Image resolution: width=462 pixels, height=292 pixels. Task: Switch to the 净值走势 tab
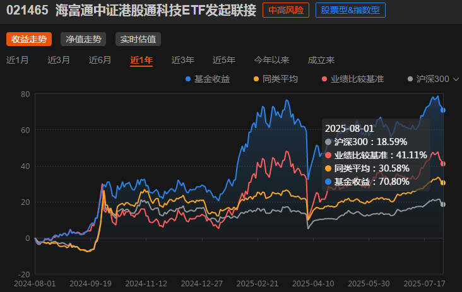point(83,39)
